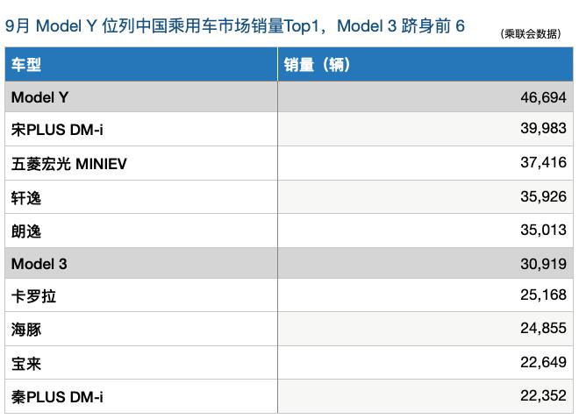
Task: Click the Model Y row name cell
Action: [x=39, y=97]
